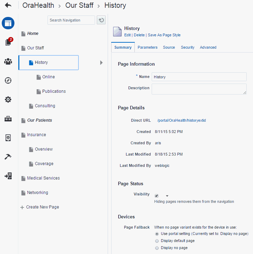This screenshot has width=253, height=254.
Task: Select Display default page radio button
Action: (x=157, y=241)
